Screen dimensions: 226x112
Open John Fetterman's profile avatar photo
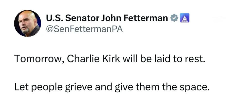click(x=28, y=23)
